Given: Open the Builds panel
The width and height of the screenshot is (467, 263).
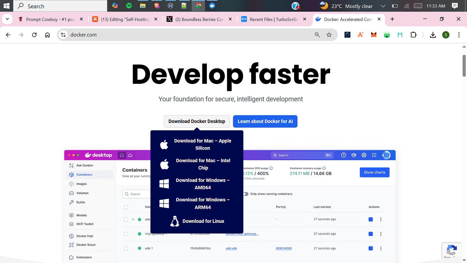Looking at the screenshot, I should coord(81,202).
